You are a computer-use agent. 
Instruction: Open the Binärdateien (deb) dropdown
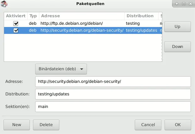coord(61,69)
